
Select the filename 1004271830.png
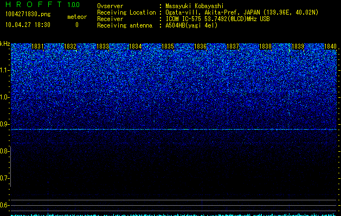[x=28, y=15]
